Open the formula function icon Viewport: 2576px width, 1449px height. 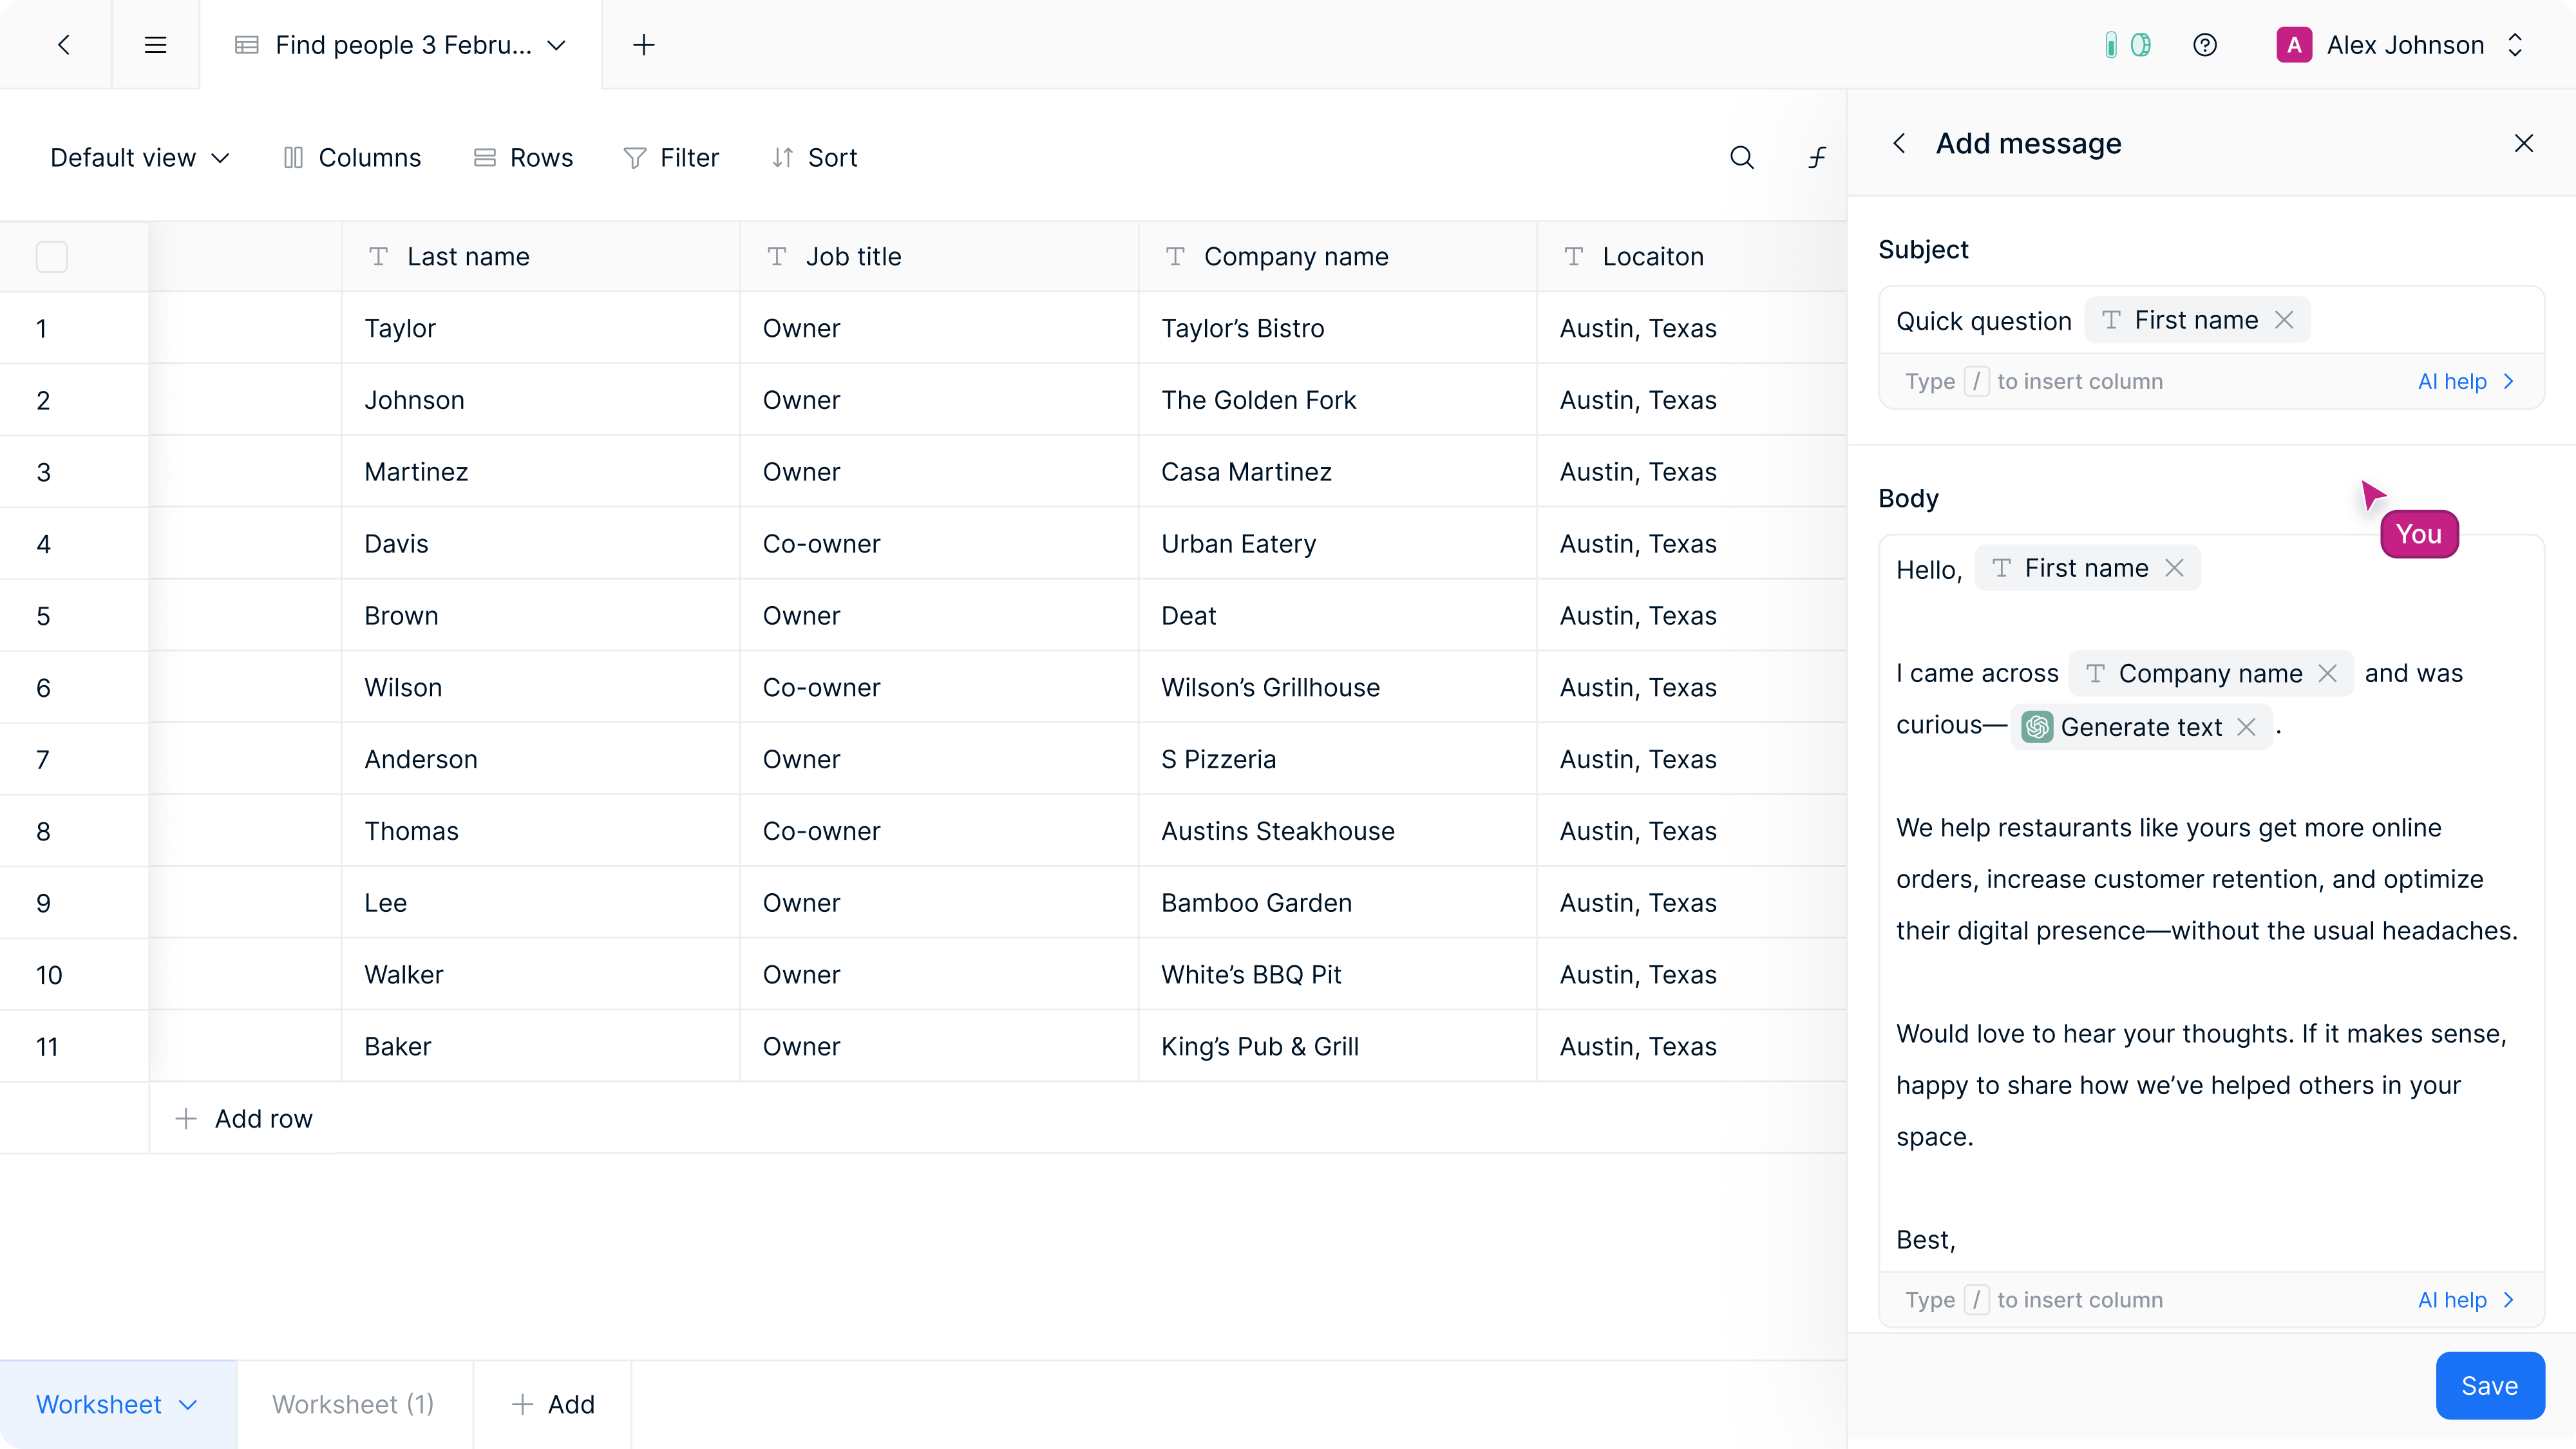pyautogui.click(x=1817, y=158)
